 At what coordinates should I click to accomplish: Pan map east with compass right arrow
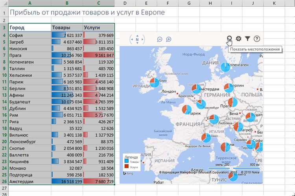[142, 39]
